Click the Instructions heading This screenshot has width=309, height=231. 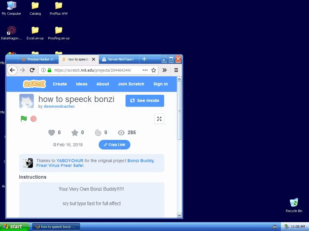point(33,177)
